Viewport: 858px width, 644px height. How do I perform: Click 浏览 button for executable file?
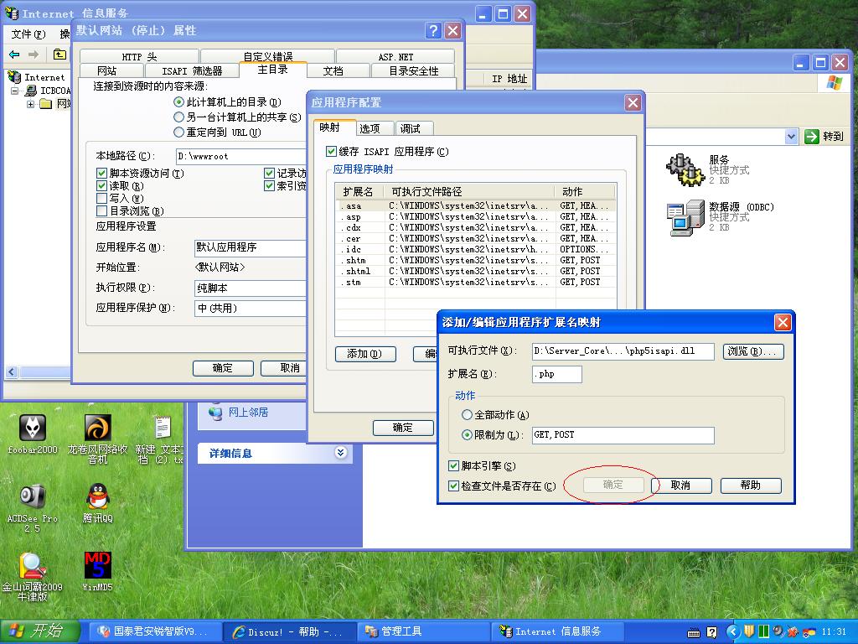pos(753,351)
